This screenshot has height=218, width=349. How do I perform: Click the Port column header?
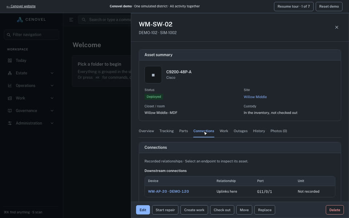coord(260,181)
